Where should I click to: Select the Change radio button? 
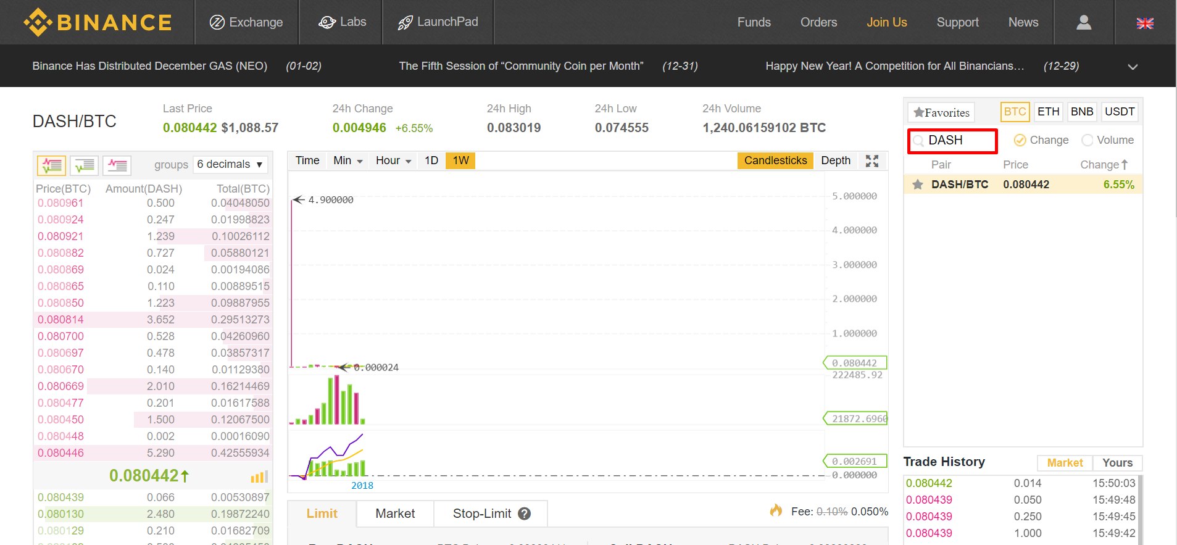(1020, 140)
